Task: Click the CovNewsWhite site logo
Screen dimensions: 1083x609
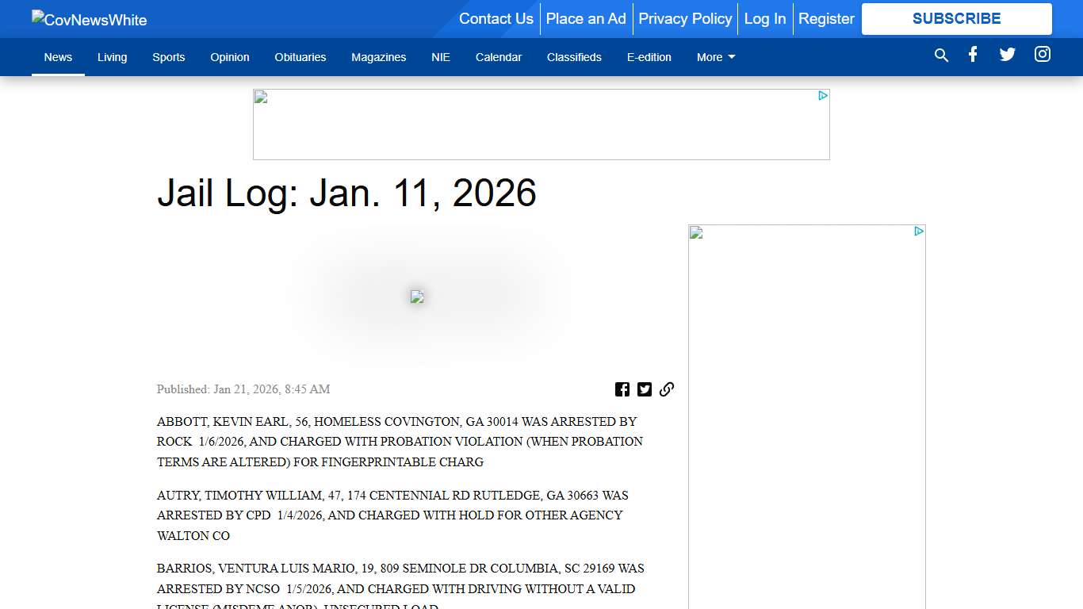Action: (90, 20)
